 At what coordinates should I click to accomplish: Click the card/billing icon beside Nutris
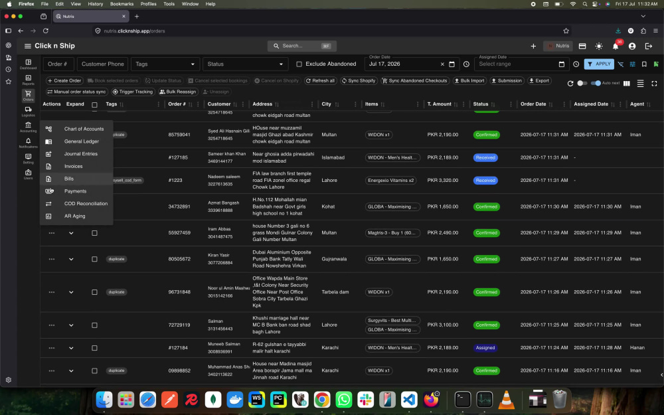[x=582, y=46]
